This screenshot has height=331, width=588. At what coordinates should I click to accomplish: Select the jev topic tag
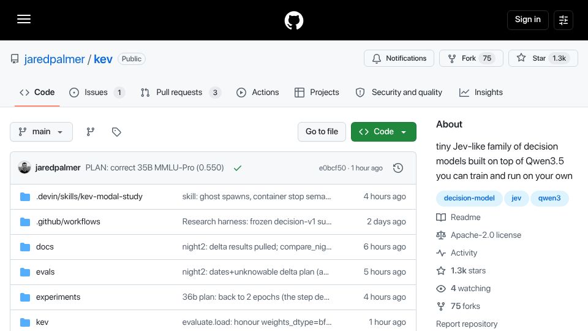[x=516, y=198]
